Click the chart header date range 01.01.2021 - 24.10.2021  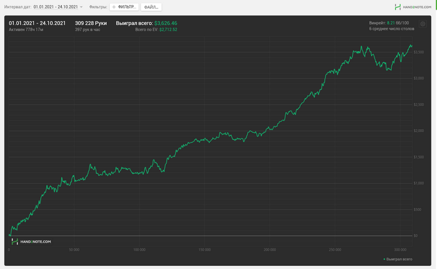coord(37,23)
